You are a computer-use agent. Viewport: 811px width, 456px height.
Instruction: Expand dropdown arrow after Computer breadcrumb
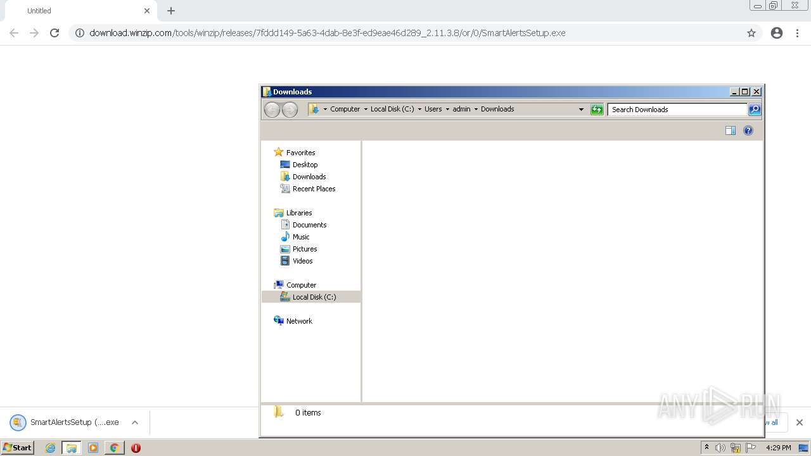(366, 109)
